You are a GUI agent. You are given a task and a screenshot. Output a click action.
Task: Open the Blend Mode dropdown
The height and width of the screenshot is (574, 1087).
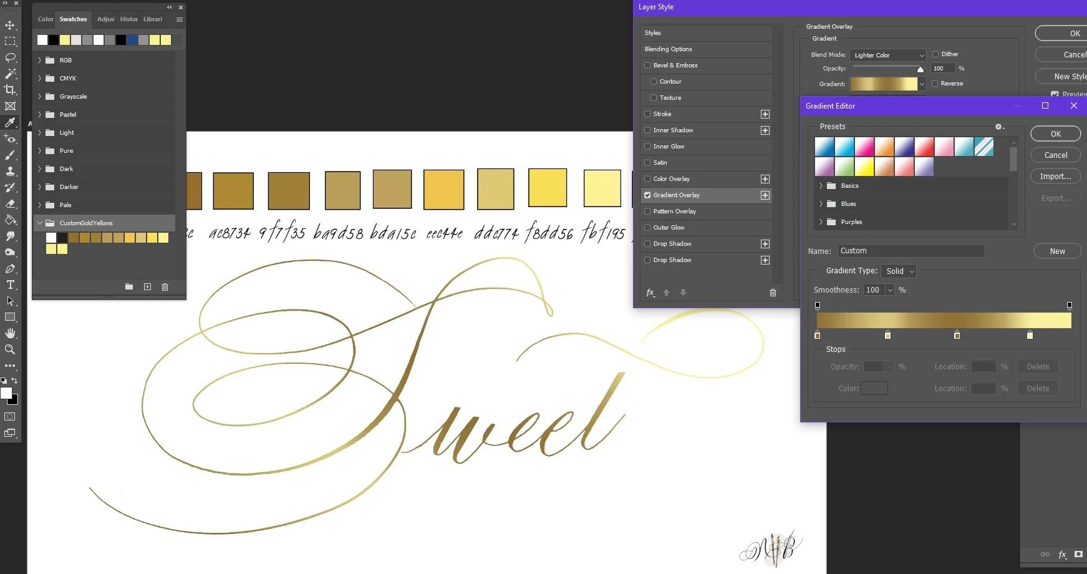point(887,55)
